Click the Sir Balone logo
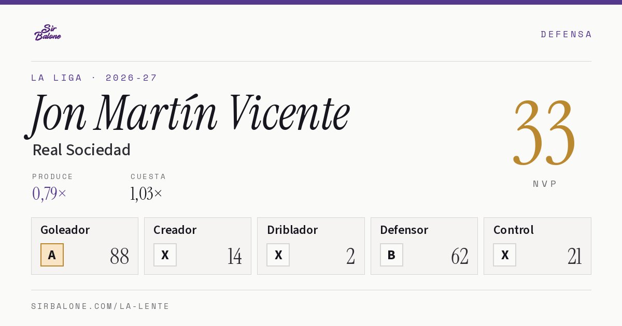This screenshot has width=622, height=326. 48,33
